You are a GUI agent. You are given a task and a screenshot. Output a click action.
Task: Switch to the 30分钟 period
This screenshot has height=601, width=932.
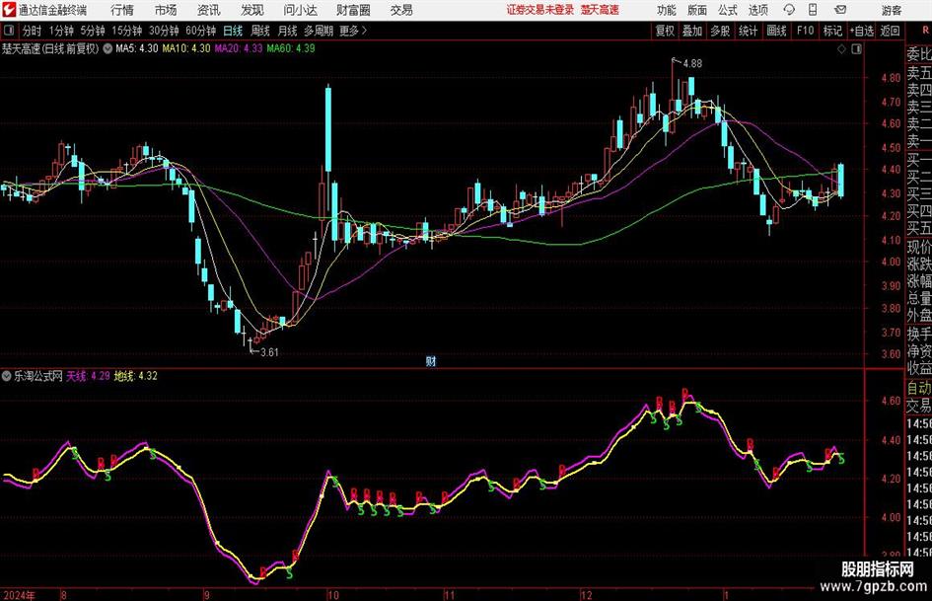(164, 31)
